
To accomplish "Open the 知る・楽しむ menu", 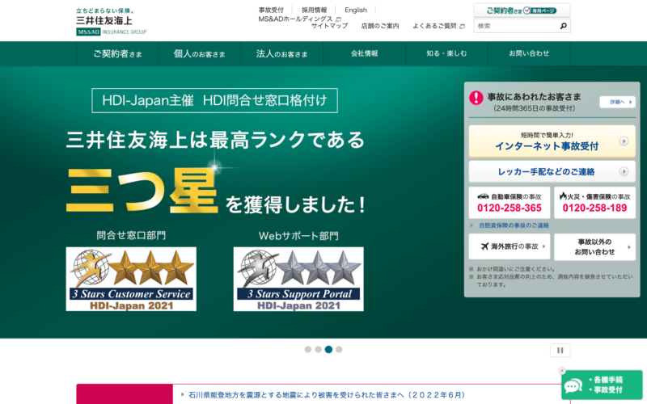I will pyautogui.click(x=446, y=53).
